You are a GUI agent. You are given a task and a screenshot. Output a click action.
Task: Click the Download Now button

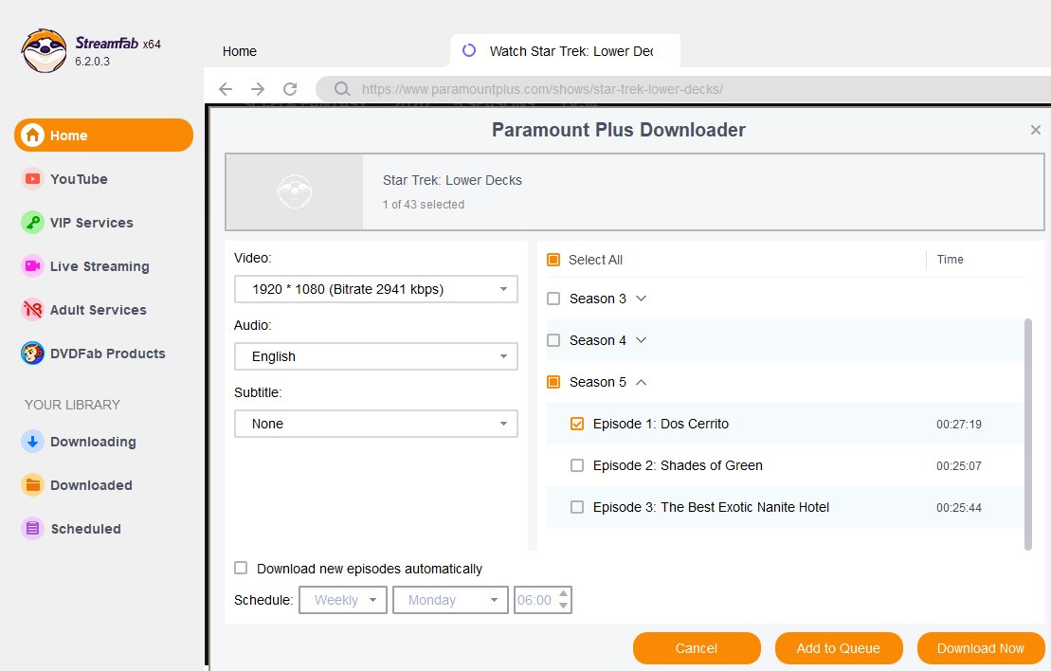(981, 648)
